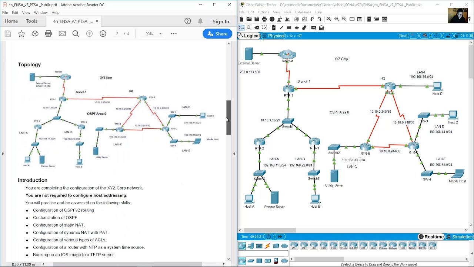Screen dimensions: 474x267
Task: Choose the Draw Rectangle tool
Action: pos(289,28)
